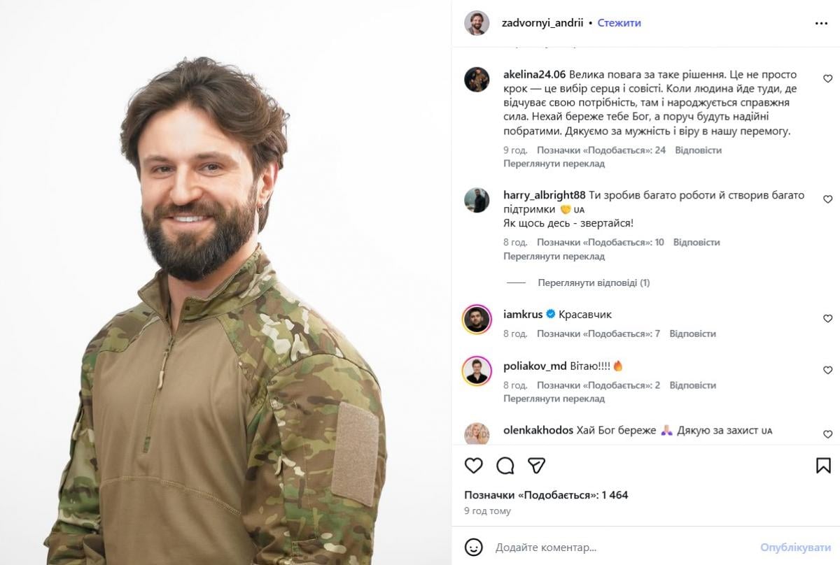Viewport: 840px width, 565px height.
Task: Reply to the poliakov_md comment
Action: 692,385
